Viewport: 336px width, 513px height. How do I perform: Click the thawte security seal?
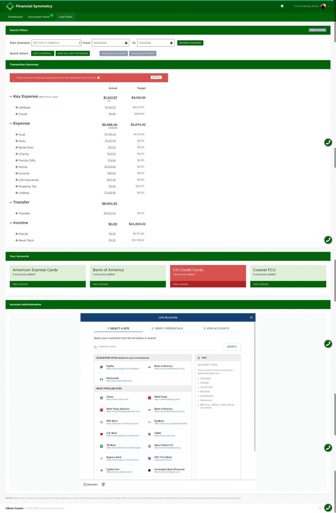tap(91, 484)
